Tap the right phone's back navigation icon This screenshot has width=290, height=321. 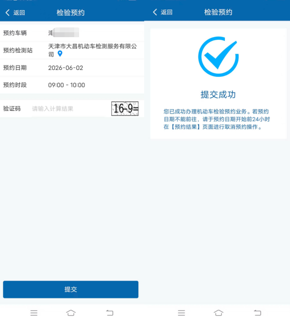click(x=257, y=312)
